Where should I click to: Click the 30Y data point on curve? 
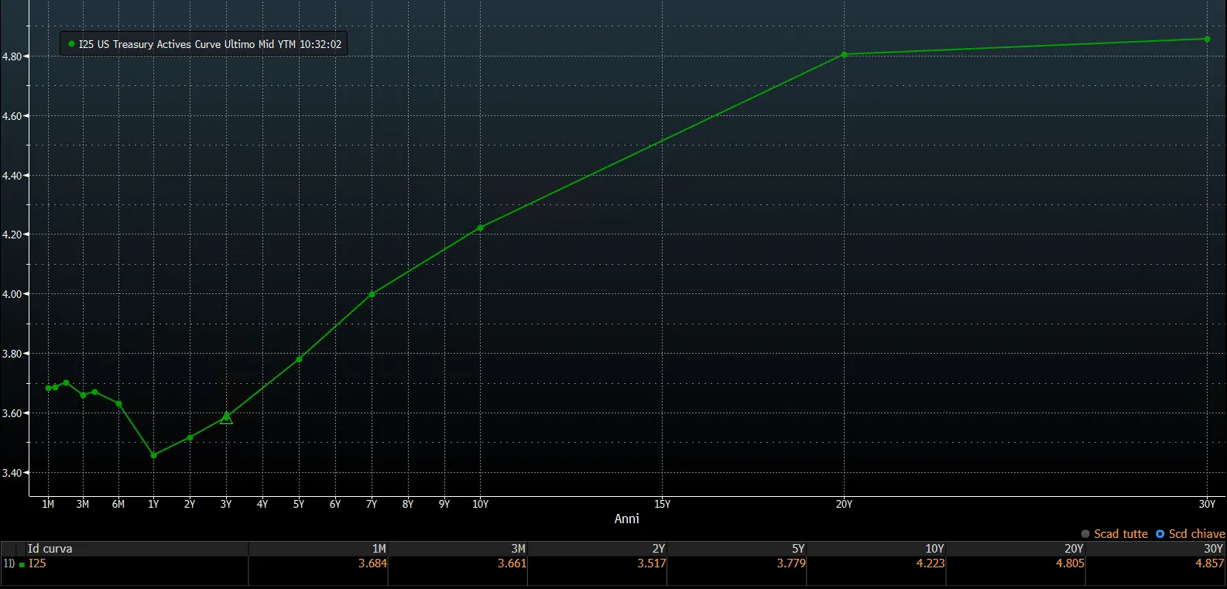pos(1207,39)
